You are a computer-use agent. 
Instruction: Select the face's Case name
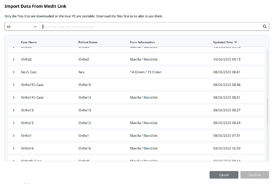(x=29, y=72)
